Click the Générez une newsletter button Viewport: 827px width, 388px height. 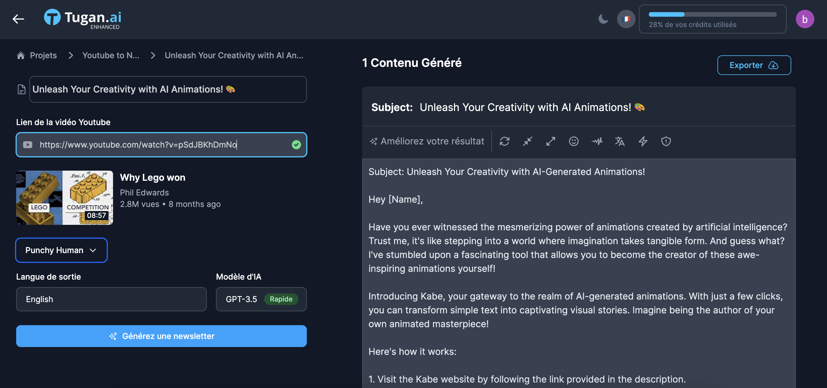161,336
